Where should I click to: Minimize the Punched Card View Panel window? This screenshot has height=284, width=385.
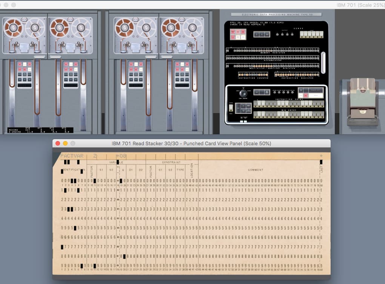click(65, 143)
